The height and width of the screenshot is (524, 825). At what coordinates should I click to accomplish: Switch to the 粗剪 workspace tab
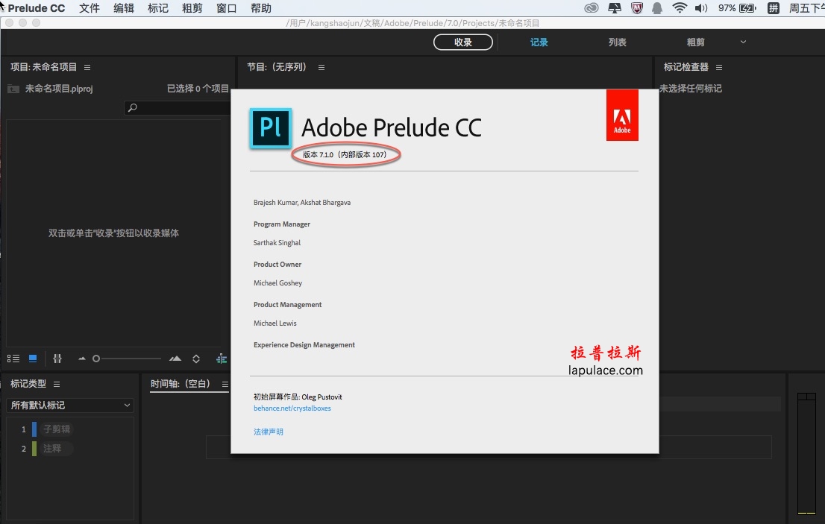[x=695, y=42]
